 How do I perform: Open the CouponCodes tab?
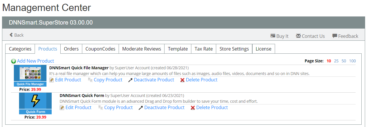pyautogui.click(x=100, y=49)
